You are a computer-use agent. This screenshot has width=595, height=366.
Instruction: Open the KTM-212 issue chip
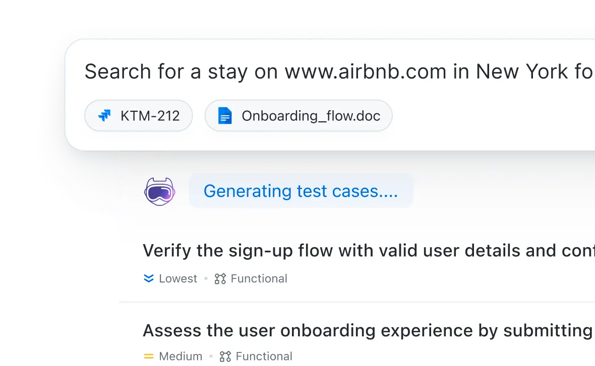[x=139, y=116]
